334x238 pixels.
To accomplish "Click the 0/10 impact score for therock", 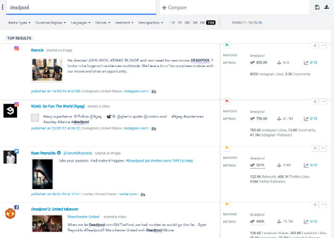I will coord(311,62).
